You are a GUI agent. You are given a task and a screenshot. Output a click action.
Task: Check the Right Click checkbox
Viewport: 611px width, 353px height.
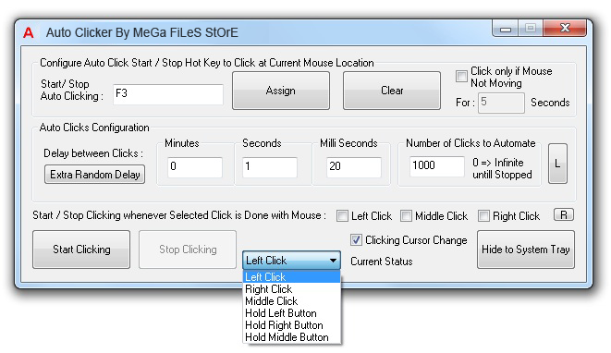483,216
